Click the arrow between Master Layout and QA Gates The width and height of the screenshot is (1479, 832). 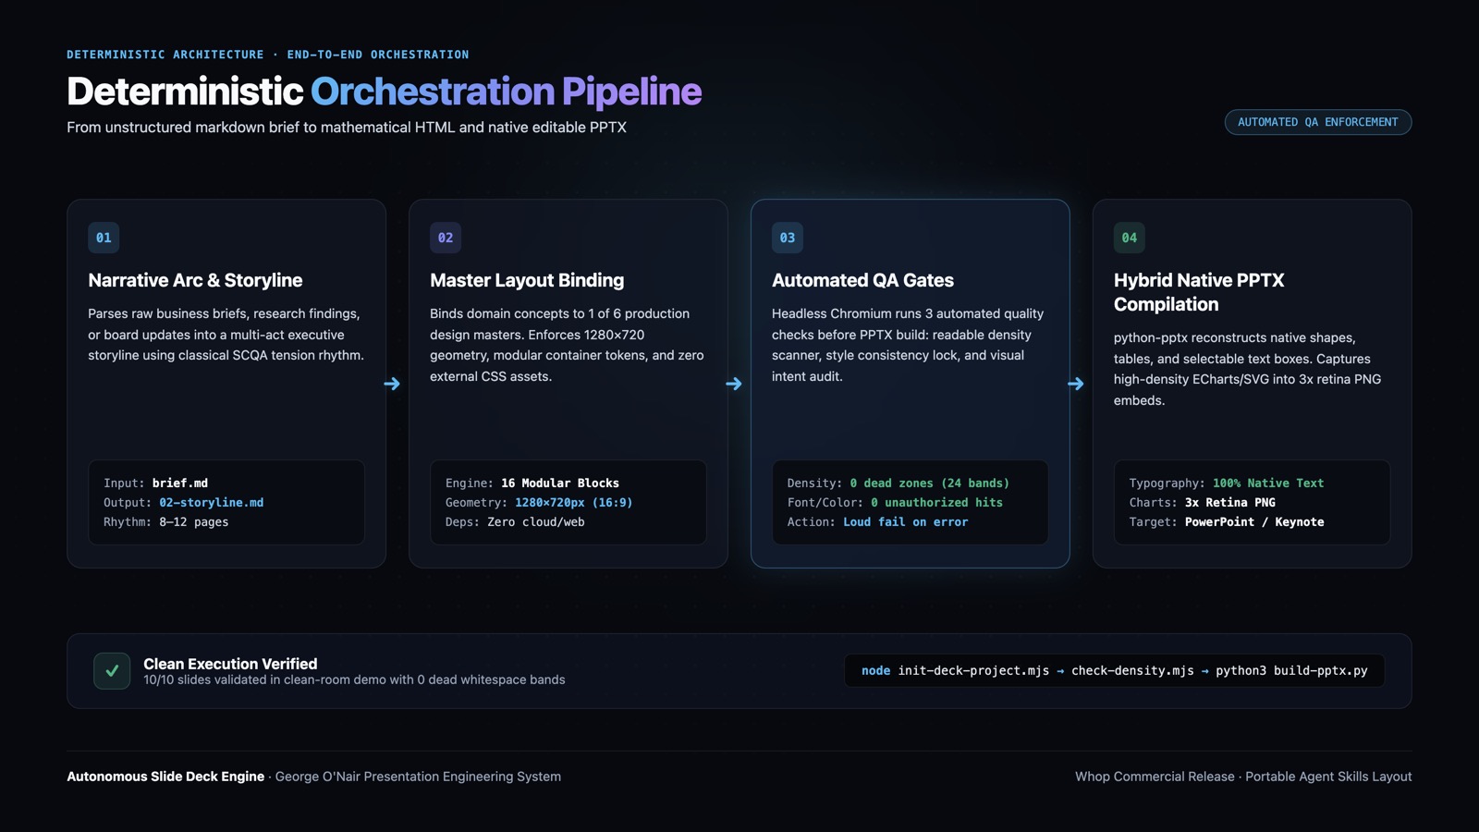734,384
